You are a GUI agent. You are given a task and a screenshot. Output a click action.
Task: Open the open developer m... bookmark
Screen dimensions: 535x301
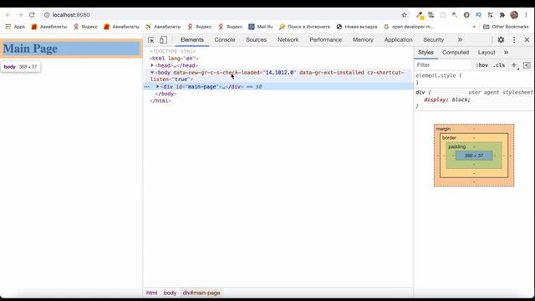(409, 26)
